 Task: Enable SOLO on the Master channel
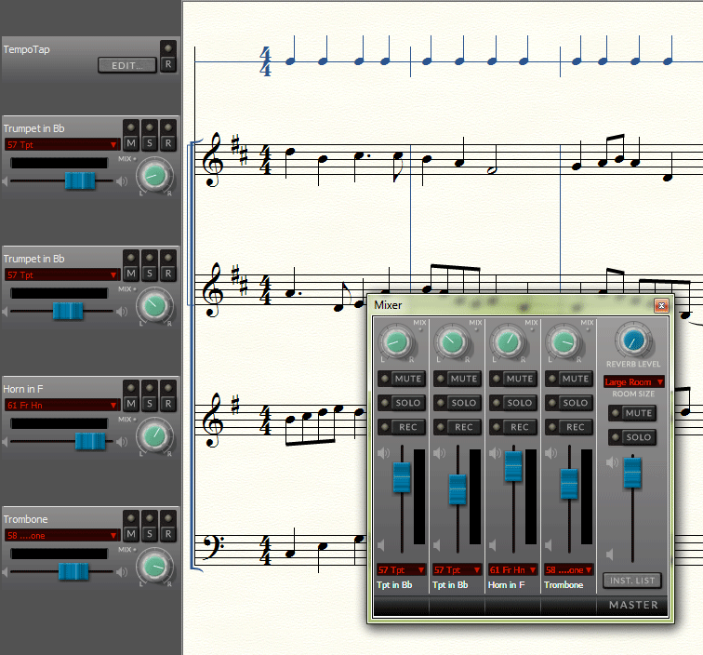point(632,437)
